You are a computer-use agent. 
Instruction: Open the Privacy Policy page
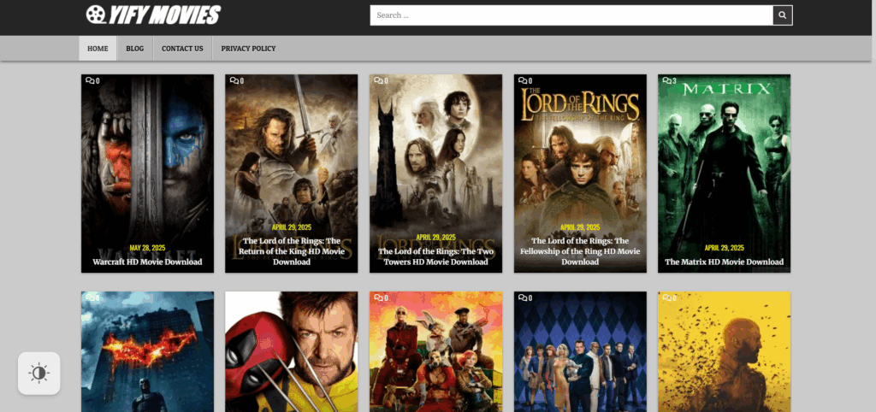[x=248, y=49]
